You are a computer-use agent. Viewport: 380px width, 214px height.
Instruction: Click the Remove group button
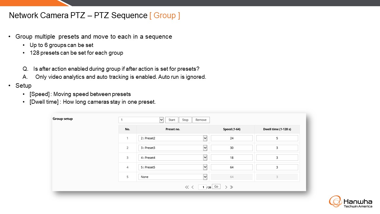click(201, 120)
